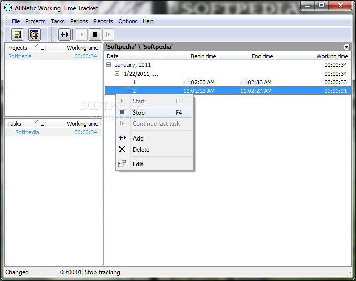Open the Tasks menu

tap(58, 21)
